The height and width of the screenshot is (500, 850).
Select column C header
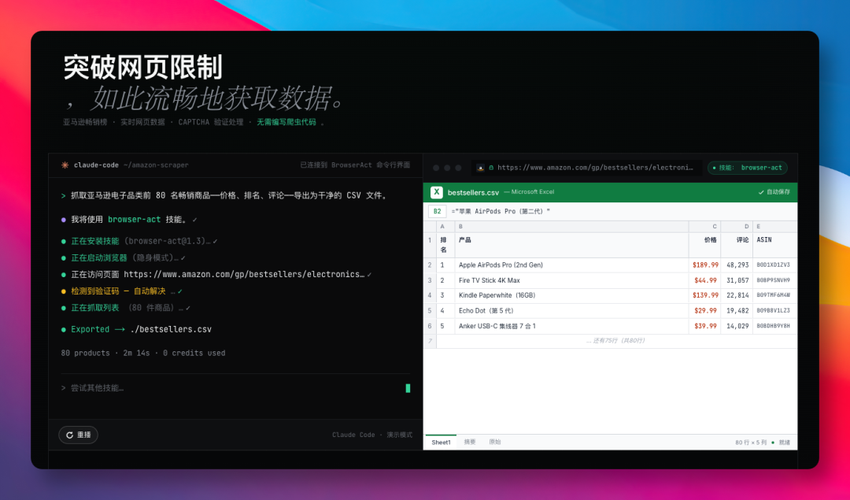[x=704, y=227]
